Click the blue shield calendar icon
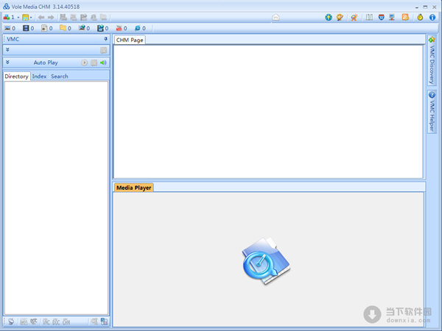Screen dimensions: 442x331 click(381, 18)
